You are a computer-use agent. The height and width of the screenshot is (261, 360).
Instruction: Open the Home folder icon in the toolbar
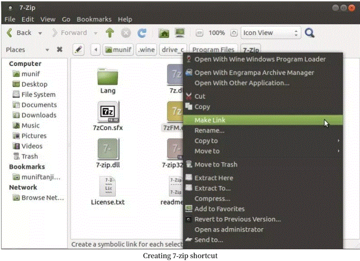164,33
